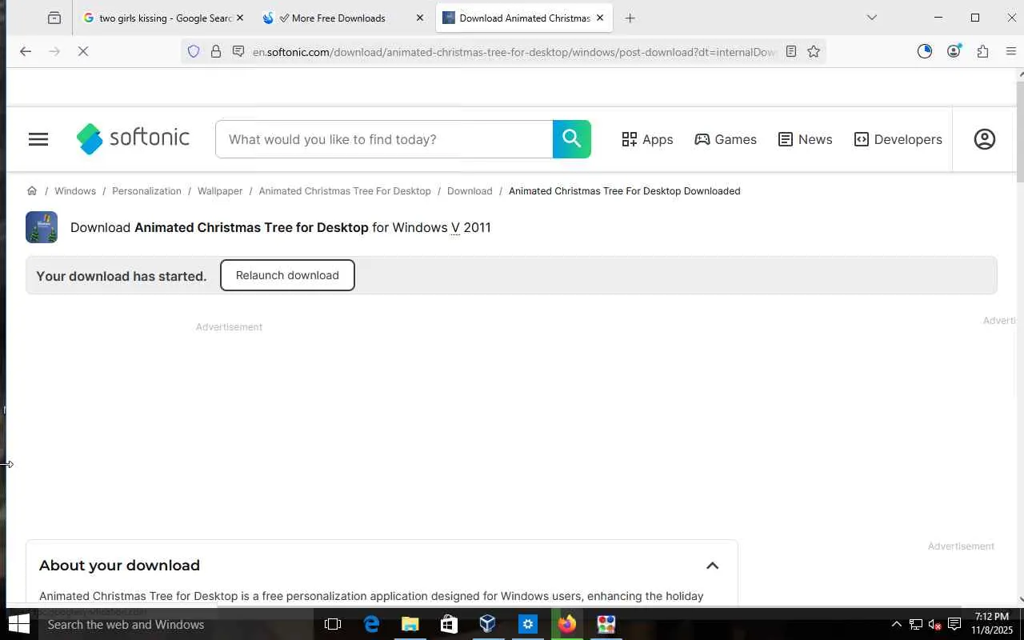The width and height of the screenshot is (1024, 640).
Task: Collapse the About your download section
Action: click(712, 566)
